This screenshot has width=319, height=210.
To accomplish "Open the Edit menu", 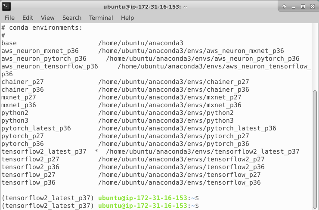I will coord(28,18).
